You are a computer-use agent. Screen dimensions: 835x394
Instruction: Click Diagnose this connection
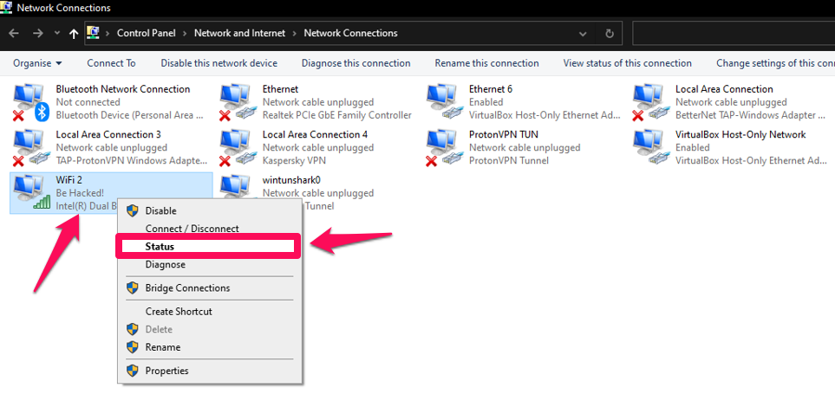pos(356,62)
